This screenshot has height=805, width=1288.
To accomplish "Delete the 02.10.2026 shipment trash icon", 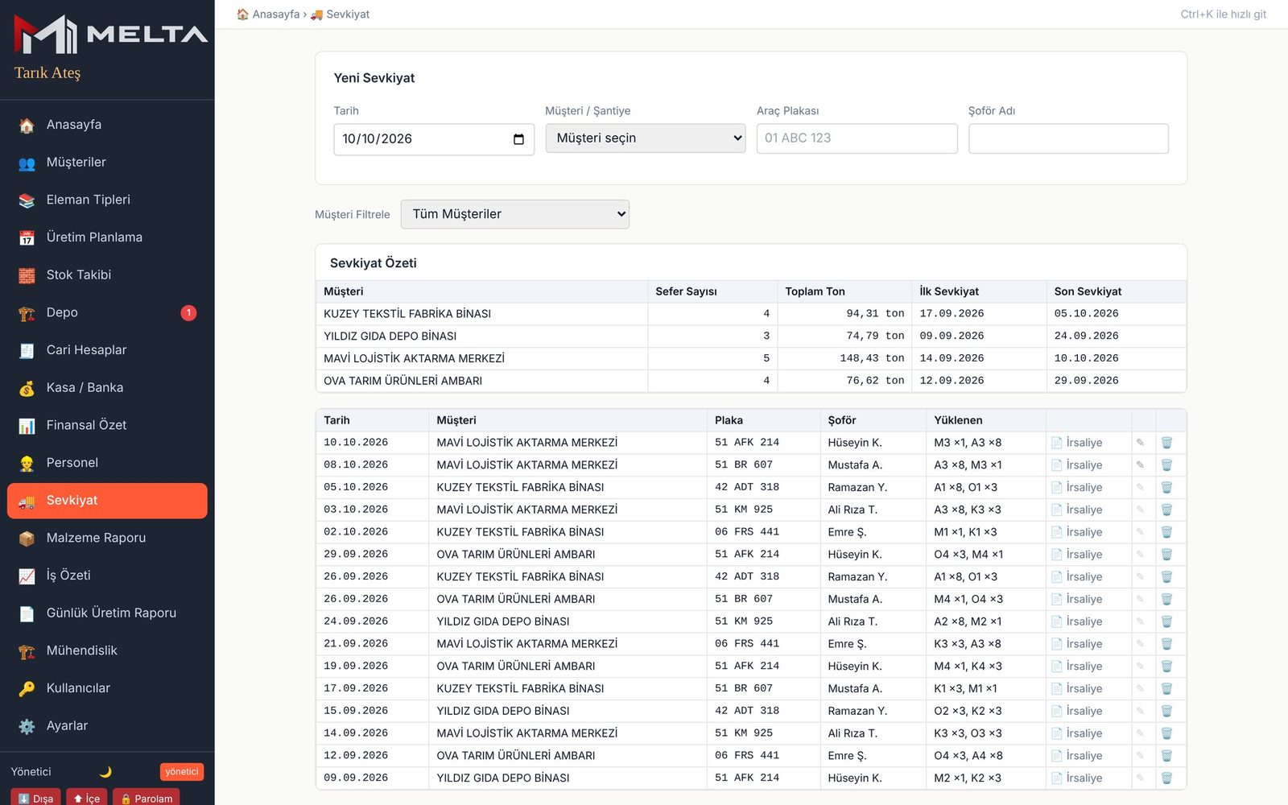I will 1166,532.
